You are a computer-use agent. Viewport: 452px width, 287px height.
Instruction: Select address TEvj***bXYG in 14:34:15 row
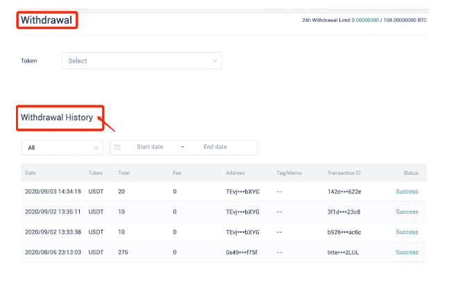[x=243, y=192]
